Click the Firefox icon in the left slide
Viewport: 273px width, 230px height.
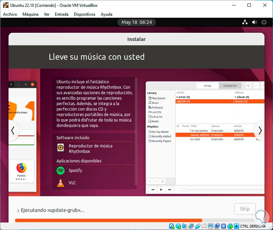tap(21, 168)
